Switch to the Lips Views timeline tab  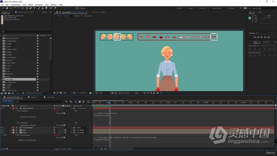coord(51,97)
